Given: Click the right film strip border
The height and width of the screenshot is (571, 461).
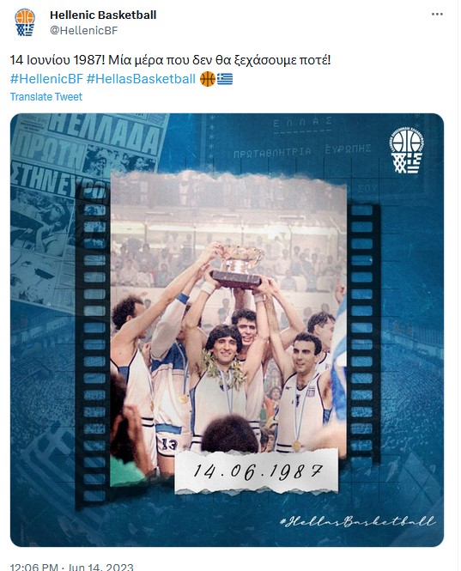Looking at the screenshot, I should point(362,330).
